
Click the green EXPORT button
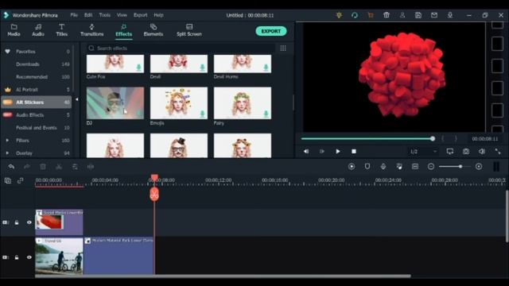[270, 31]
